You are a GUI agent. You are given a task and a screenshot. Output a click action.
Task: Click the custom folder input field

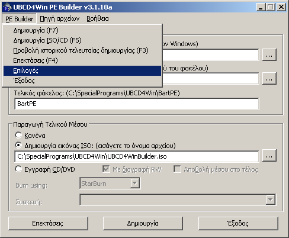point(210,79)
